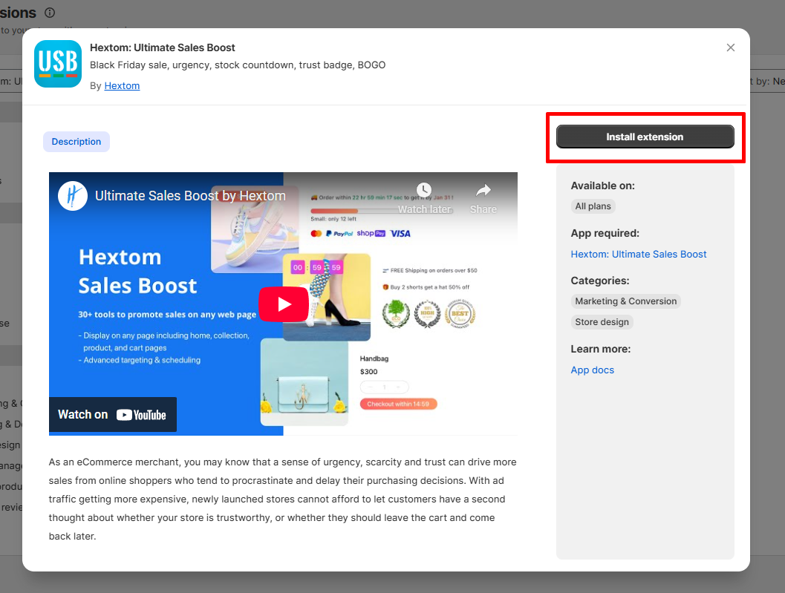This screenshot has height=593, width=785.
Task: Close the extension details dialog
Action: pos(731,47)
